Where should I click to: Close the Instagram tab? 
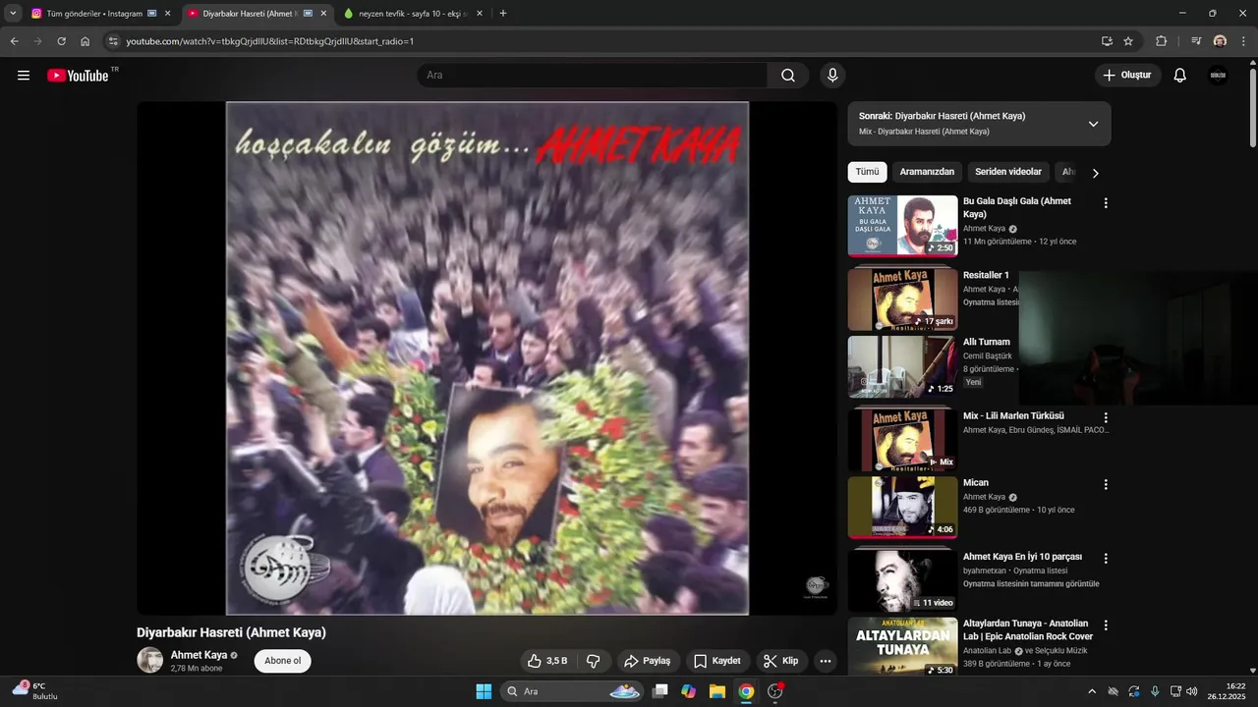[x=167, y=14]
